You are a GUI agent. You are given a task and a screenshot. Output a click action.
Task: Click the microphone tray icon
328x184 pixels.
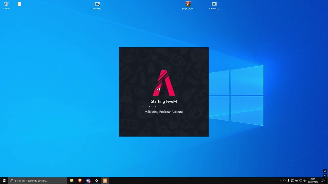(x=288, y=181)
